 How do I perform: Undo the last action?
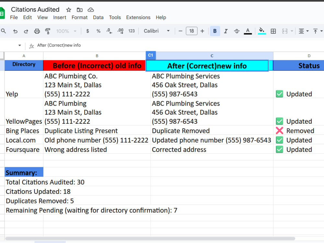tap(15, 31)
